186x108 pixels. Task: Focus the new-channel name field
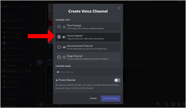click(88, 72)
